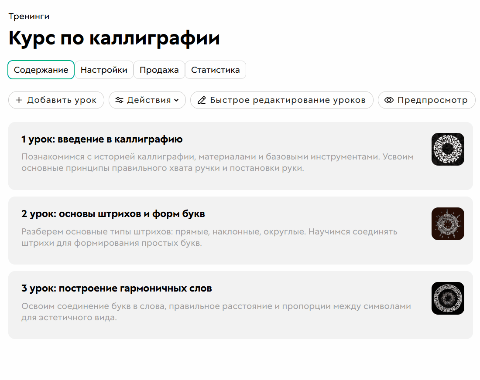
Task: Select the Статистика tab
Action: pyautogui.click(x=216, y=70)
